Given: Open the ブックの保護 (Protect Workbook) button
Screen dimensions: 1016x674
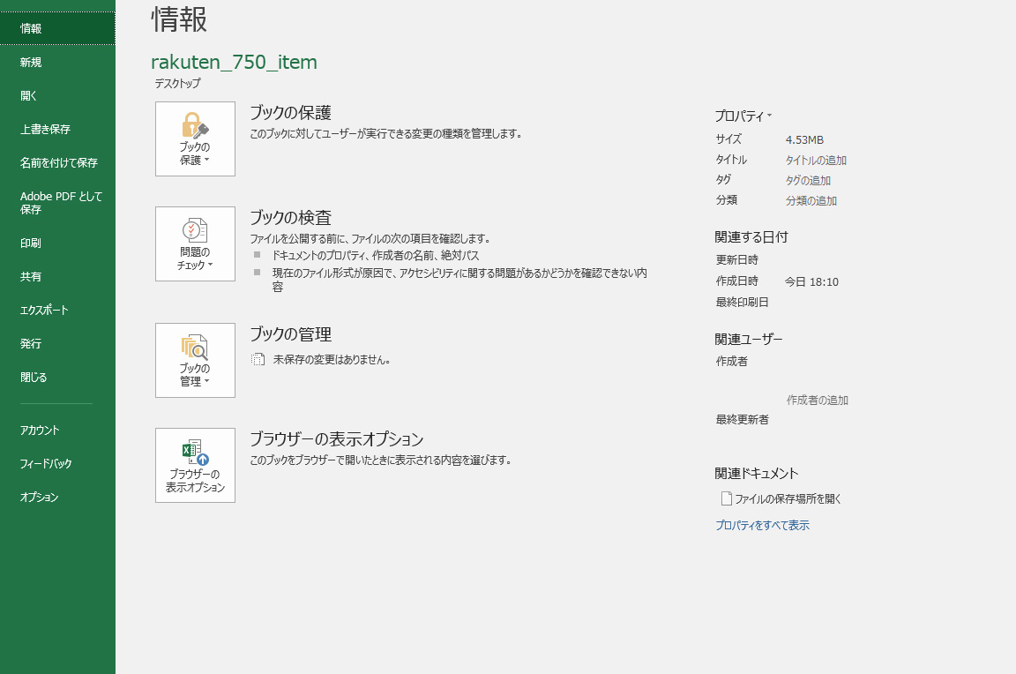Looking at the screenshot, I should click(x=195, y=139).
